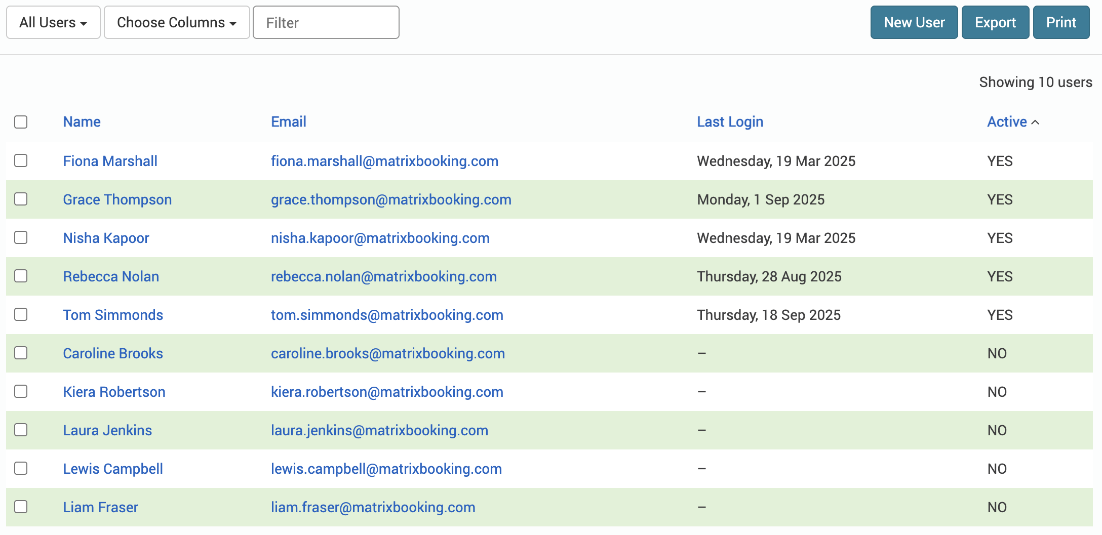Email kiera.robertson@matrixbooking.com

point(387,392)
